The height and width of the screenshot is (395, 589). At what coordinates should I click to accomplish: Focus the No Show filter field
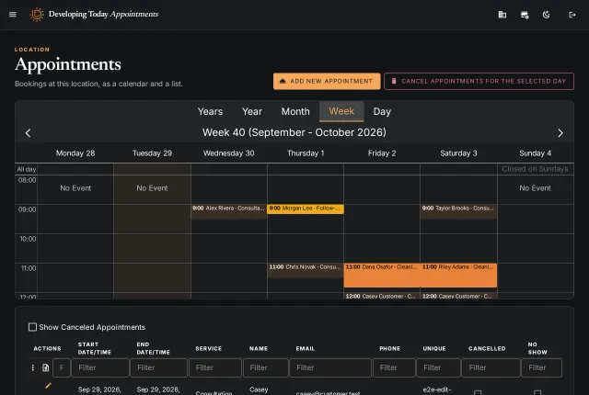[x=542, y=367]
